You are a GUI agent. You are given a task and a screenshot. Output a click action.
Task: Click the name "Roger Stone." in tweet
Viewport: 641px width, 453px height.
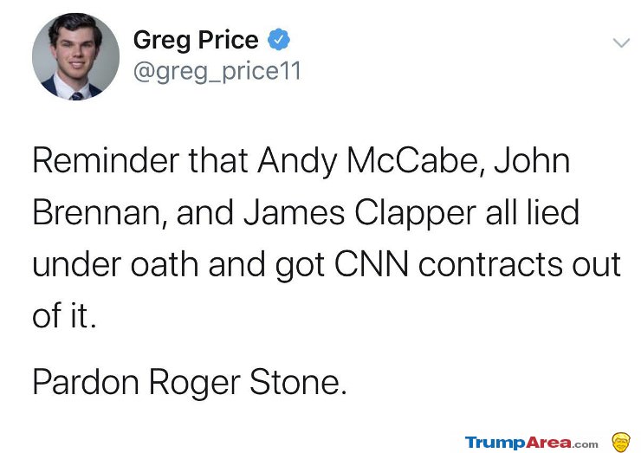[x=248, y=383]
